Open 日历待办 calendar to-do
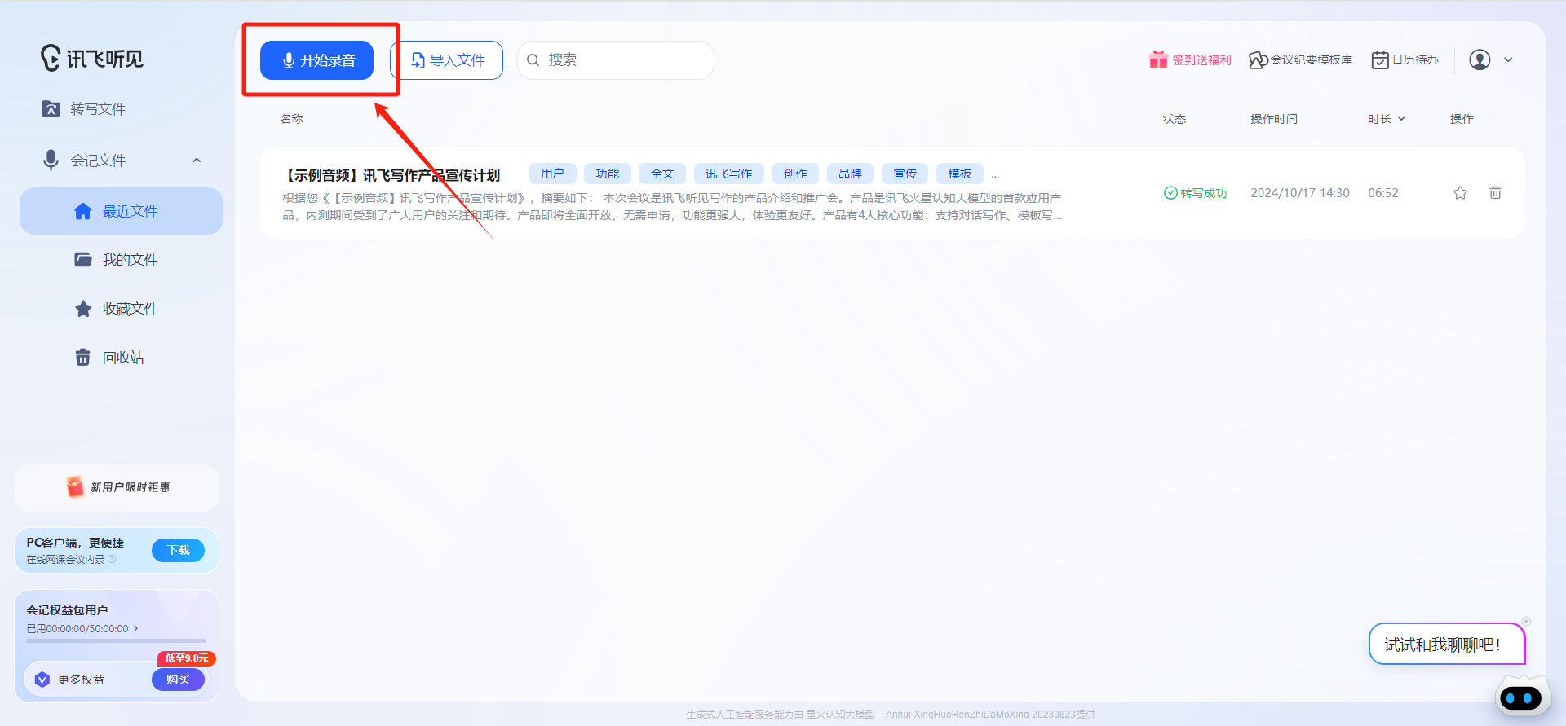The height and width of the screenshot is (726, 1566). point(1405,59)
